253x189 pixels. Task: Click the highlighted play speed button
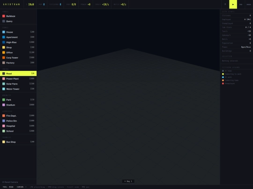point(233,4)
